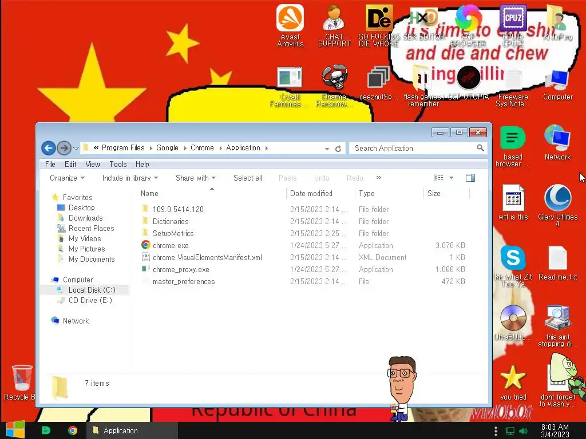Click the Chrome breadcrumb segment
Image resolution: width=586 pixels, height=439 pixels.
pyautogui.click(x=202, y=148)
